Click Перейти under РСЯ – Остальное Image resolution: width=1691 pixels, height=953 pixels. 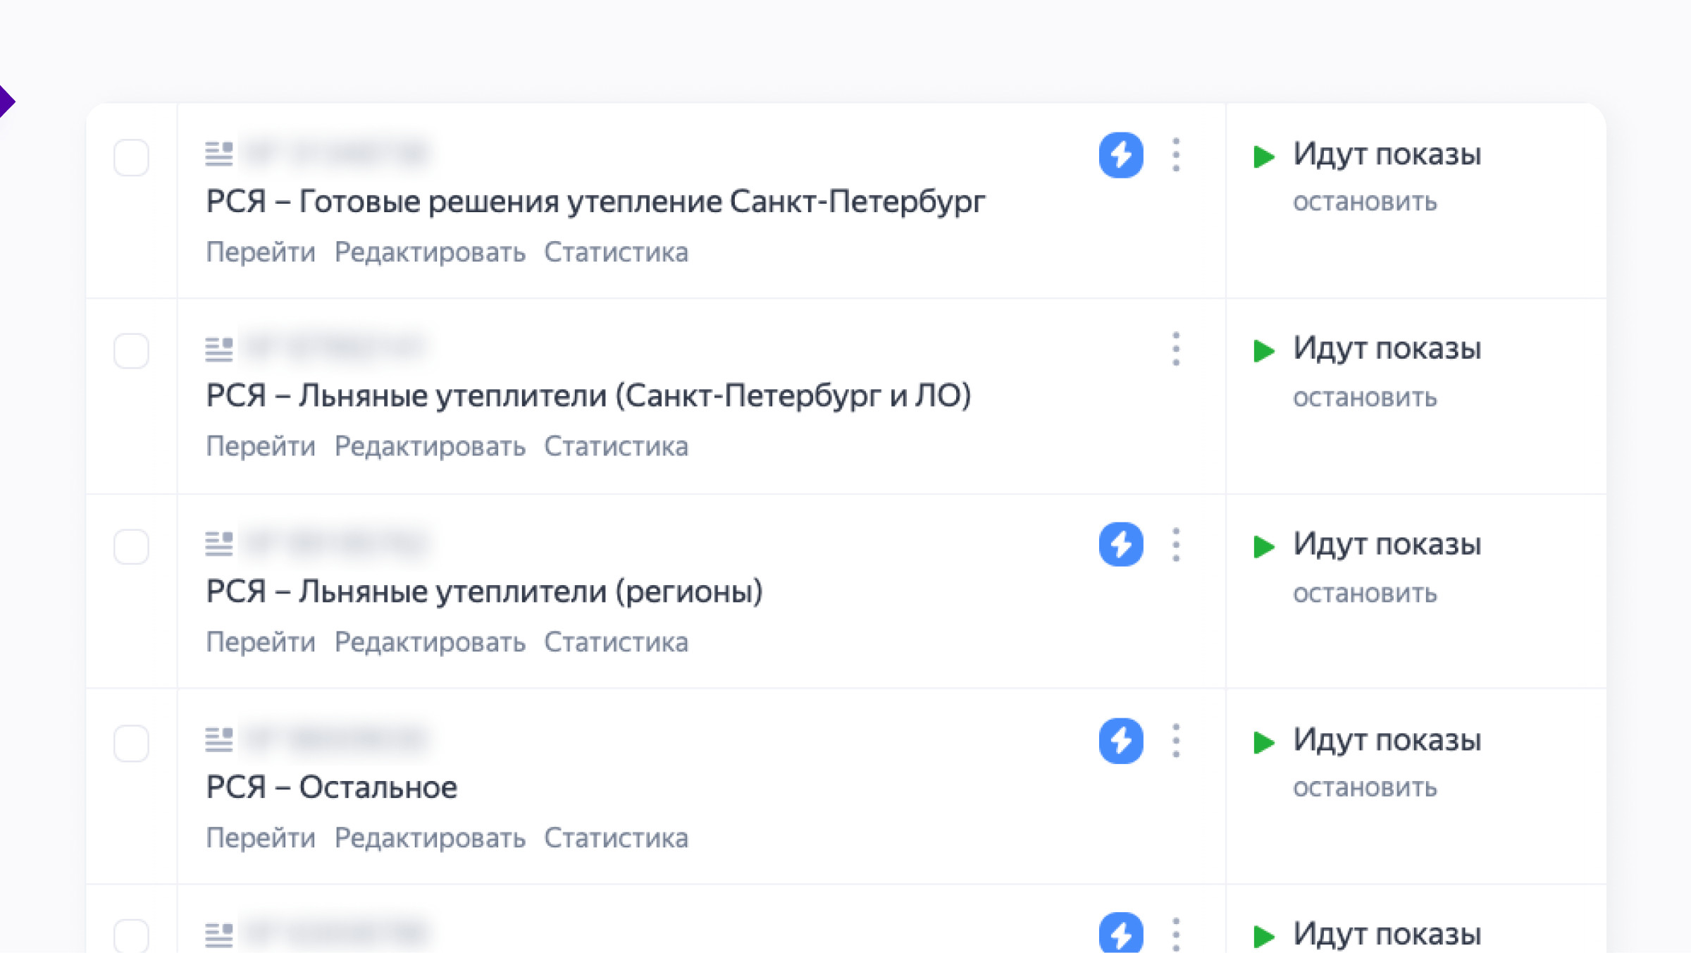(x=261, y=838)
